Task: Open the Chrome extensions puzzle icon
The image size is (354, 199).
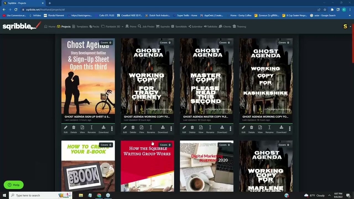Action: (x=332, y=9)
